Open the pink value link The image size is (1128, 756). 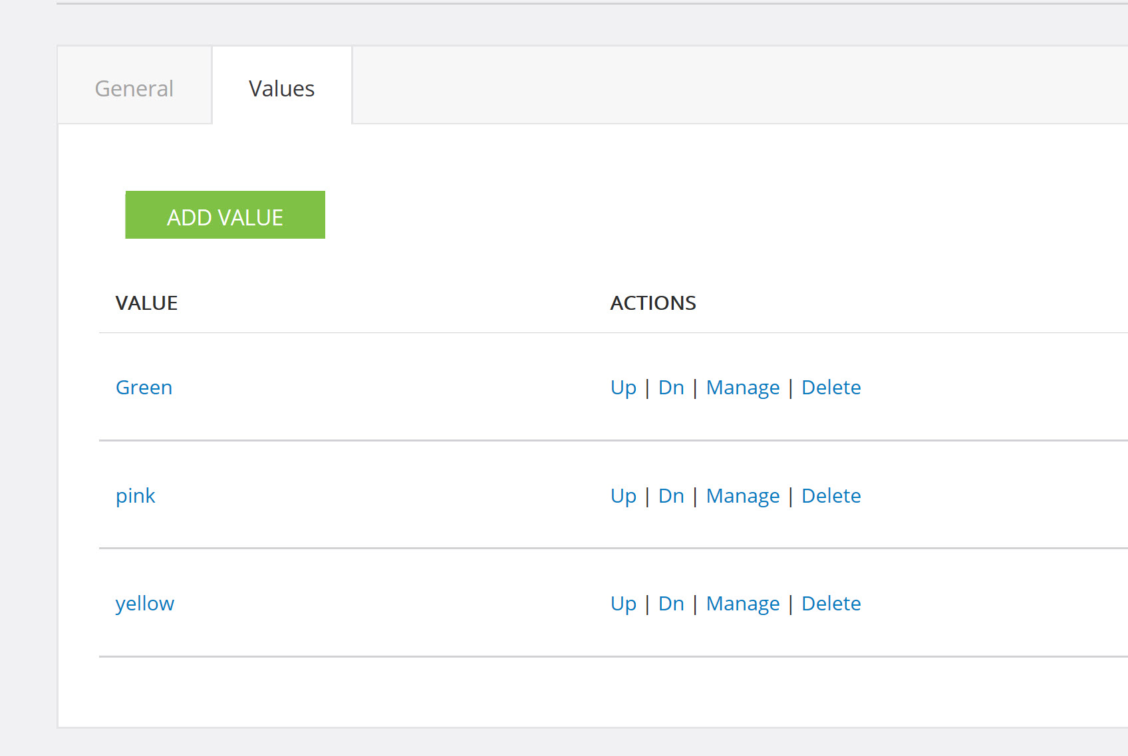pos(135,496)
